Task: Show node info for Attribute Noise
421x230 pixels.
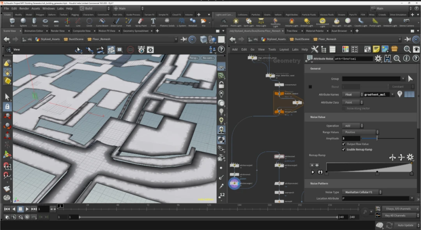Action: click(x=406, y=58)
